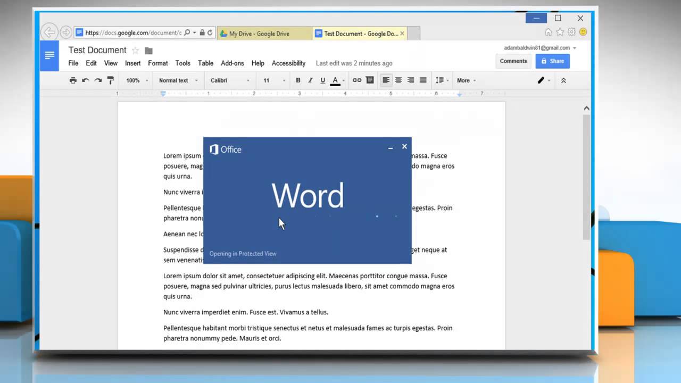Open the Edit menu

click(92, 63)
